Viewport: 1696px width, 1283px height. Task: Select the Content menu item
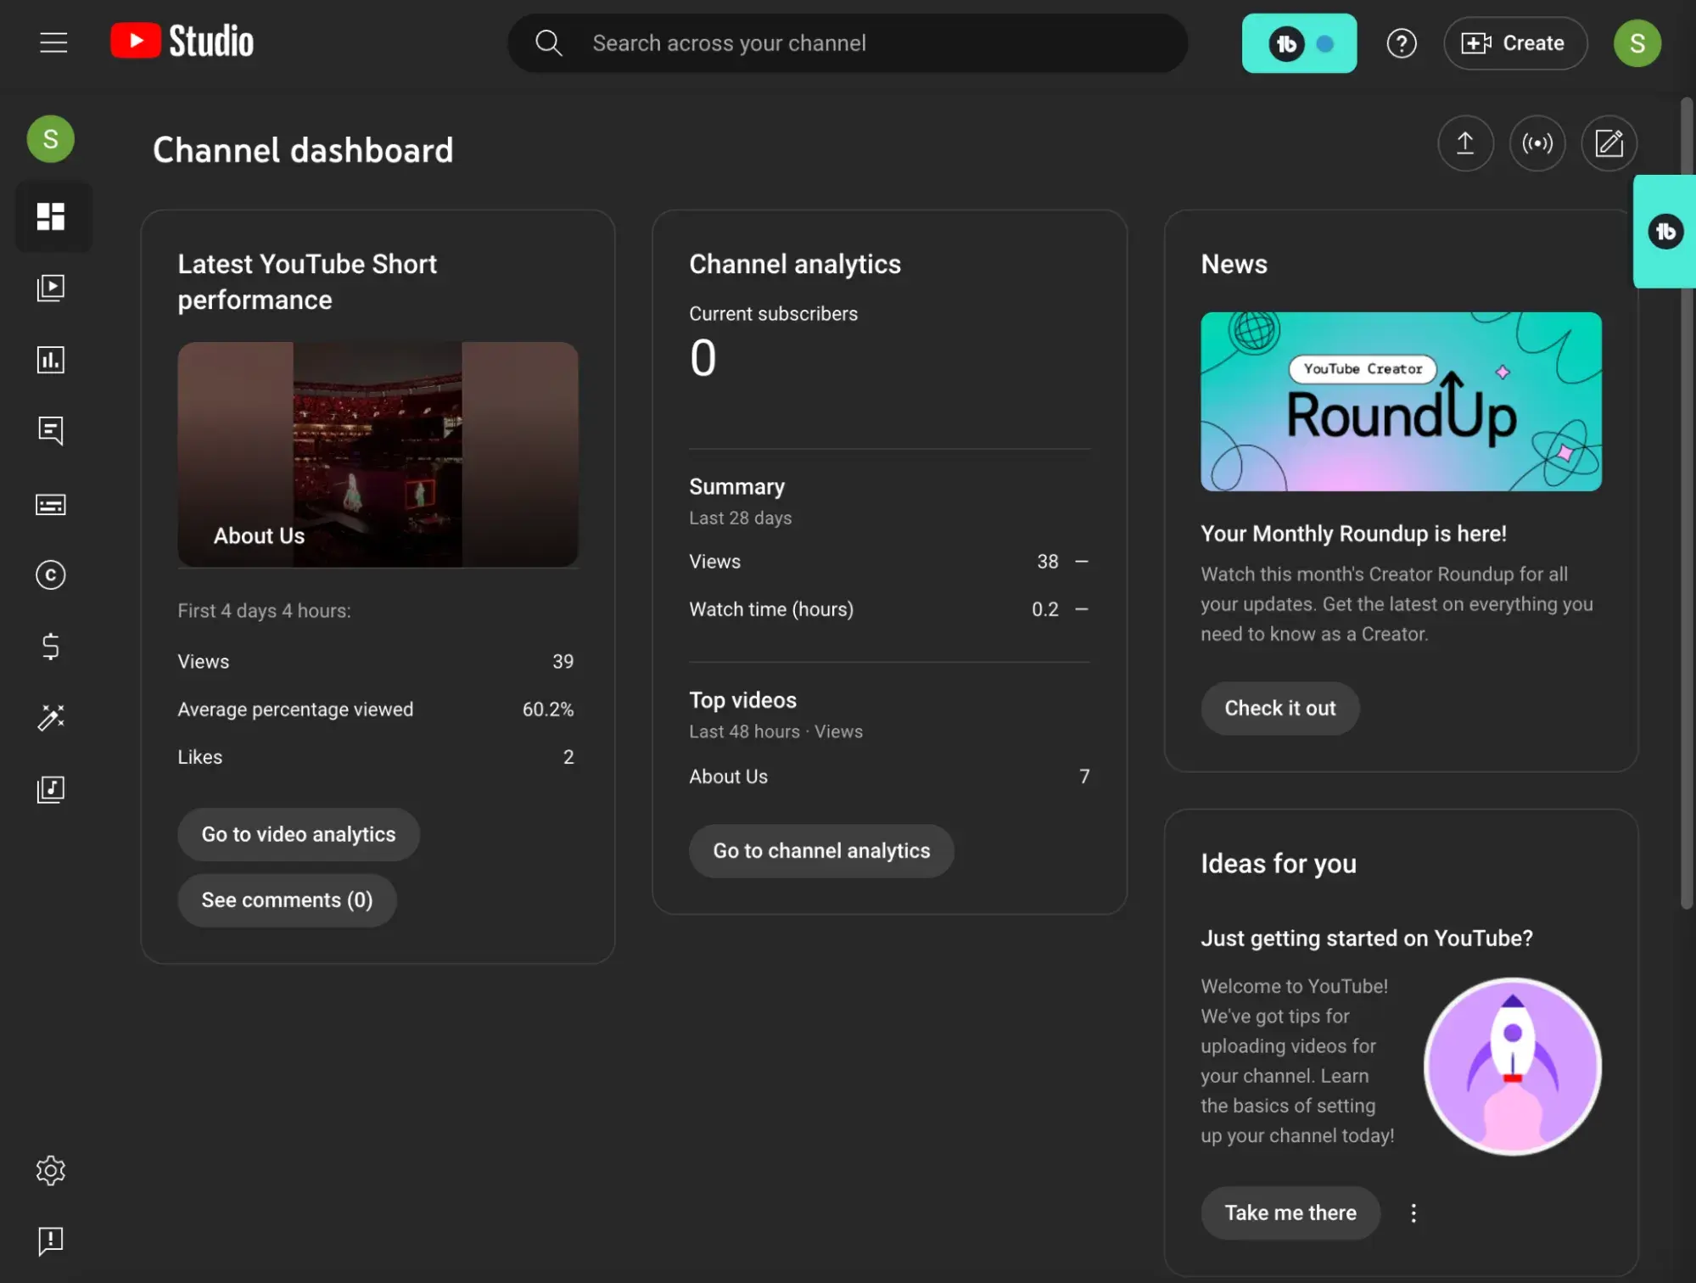[50, 289]
